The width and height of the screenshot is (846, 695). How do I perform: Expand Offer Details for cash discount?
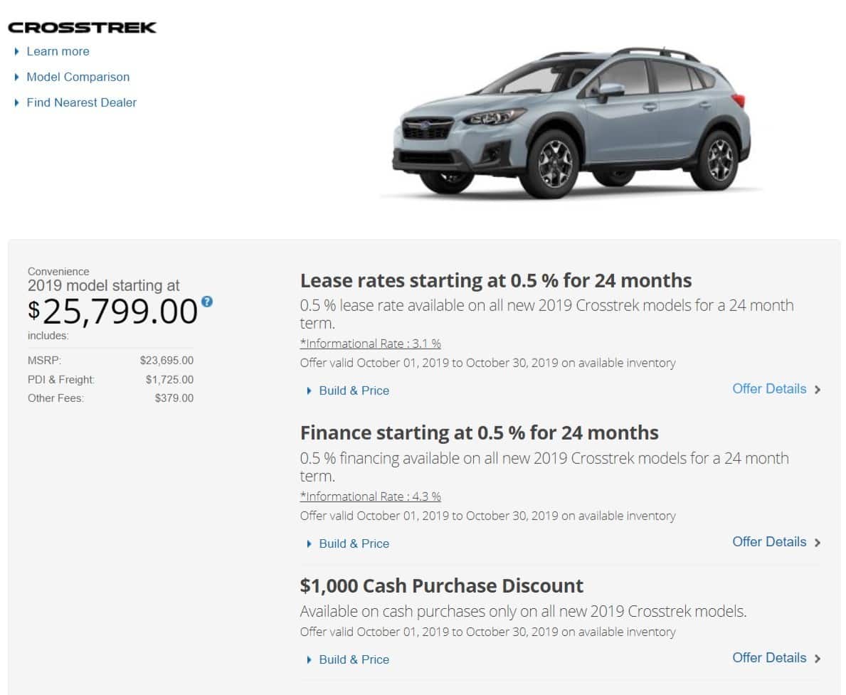(769, 658)
